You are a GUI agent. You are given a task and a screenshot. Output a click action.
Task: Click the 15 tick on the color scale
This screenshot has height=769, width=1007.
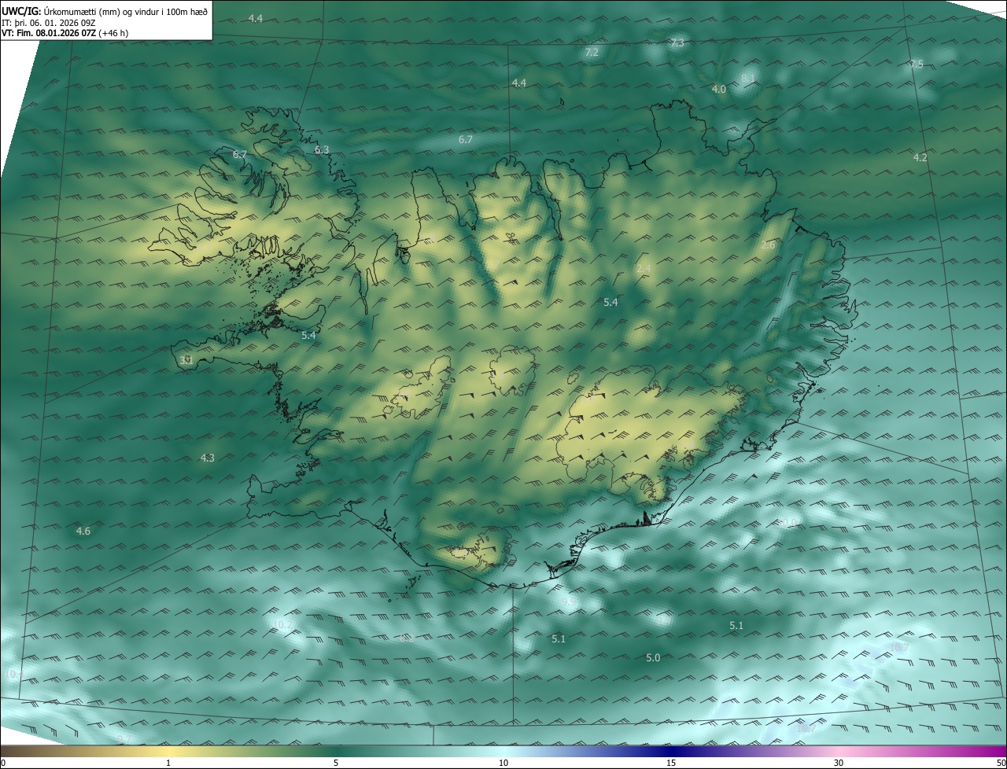(671, 763)
